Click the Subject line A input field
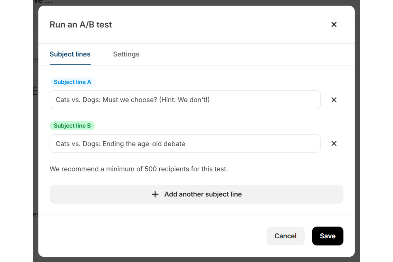 click(185, 100)
